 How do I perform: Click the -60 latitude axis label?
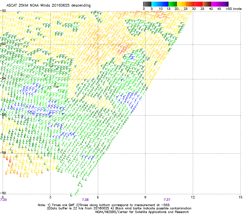tap(3, 193)
